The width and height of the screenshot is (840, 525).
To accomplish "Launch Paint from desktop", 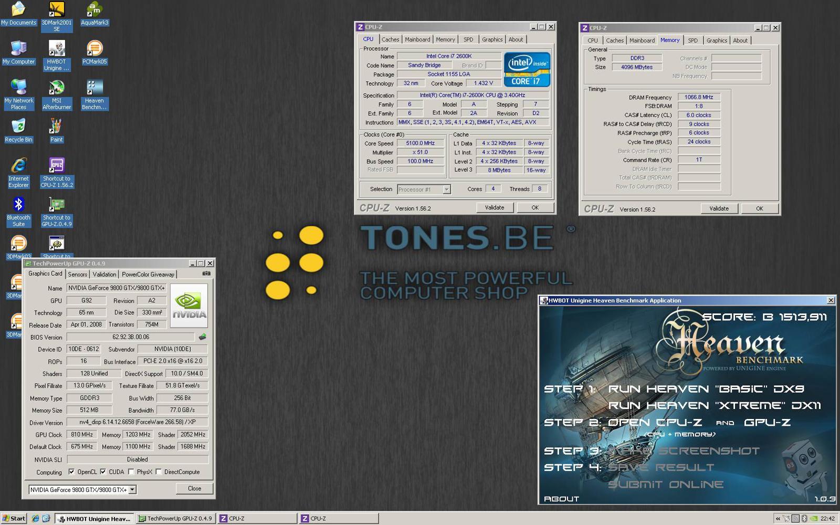I will click(x=56, y=130).
